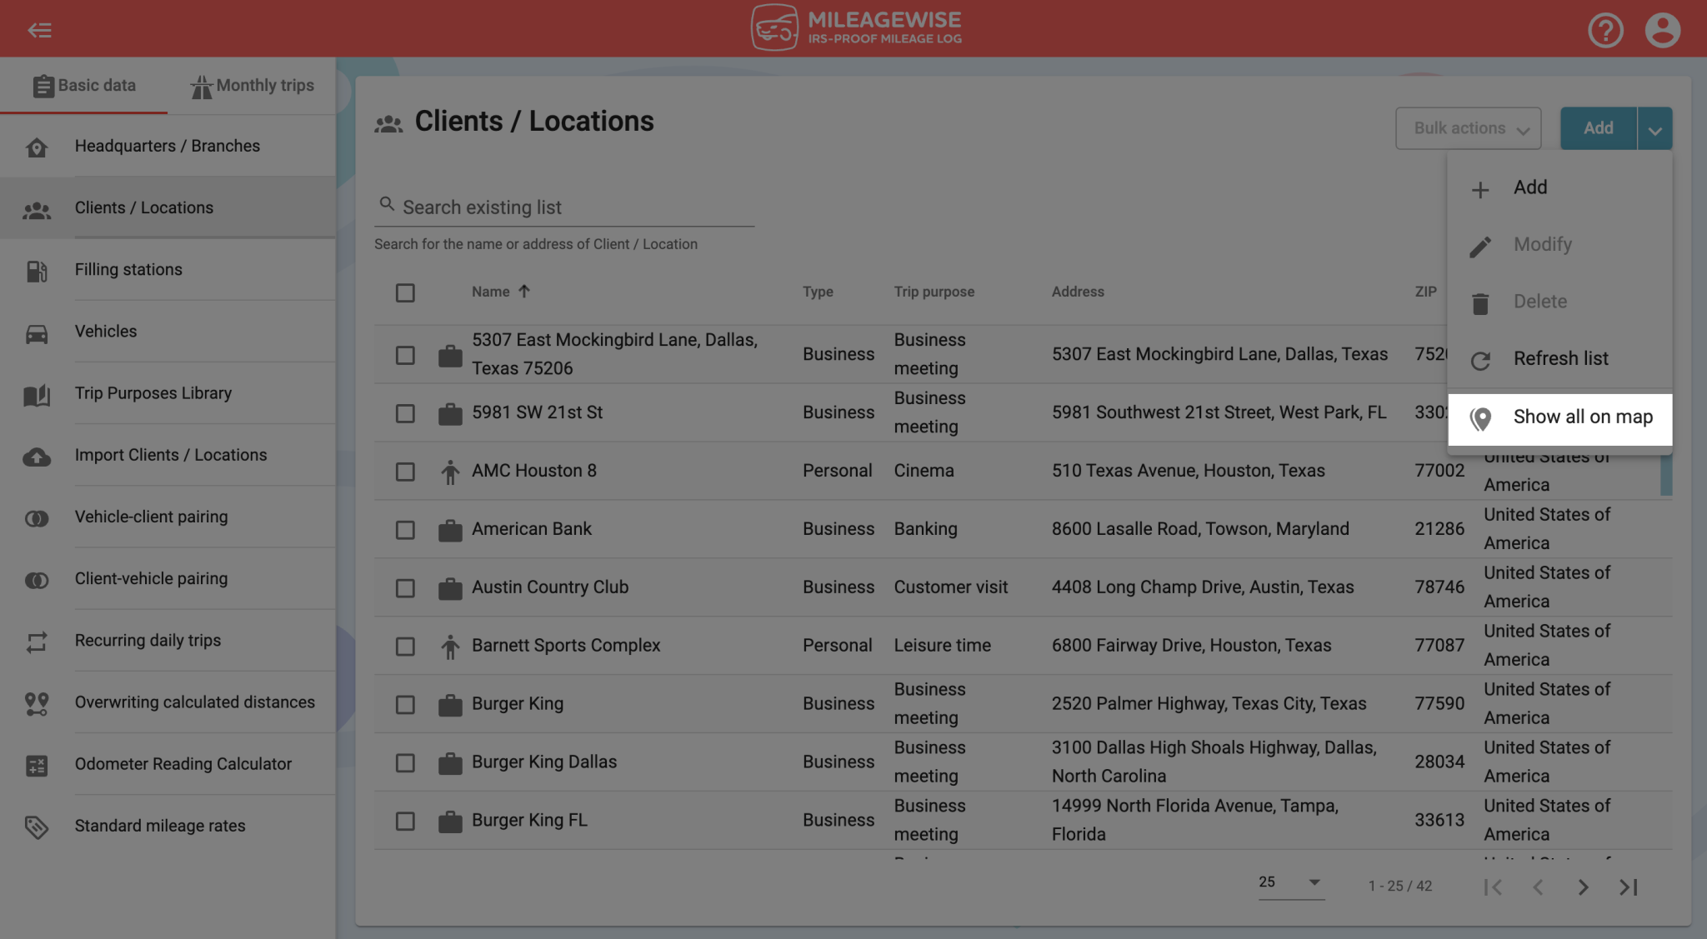1707x939 pixels.
Task: Open the rows-per-page dropdown showing 25
Action: coord(1289,882)
